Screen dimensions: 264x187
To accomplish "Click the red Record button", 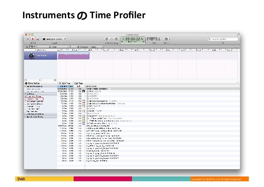I will point(33,39).
